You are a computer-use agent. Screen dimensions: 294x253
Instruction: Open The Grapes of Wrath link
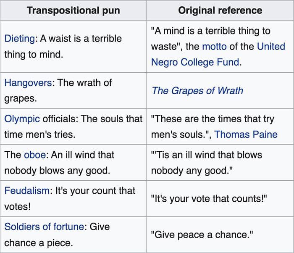point(197,90)
